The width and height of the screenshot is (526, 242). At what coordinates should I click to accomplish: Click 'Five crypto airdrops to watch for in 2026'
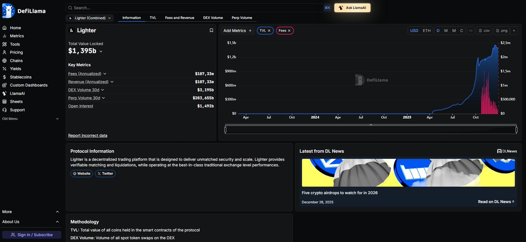point(340,193)
